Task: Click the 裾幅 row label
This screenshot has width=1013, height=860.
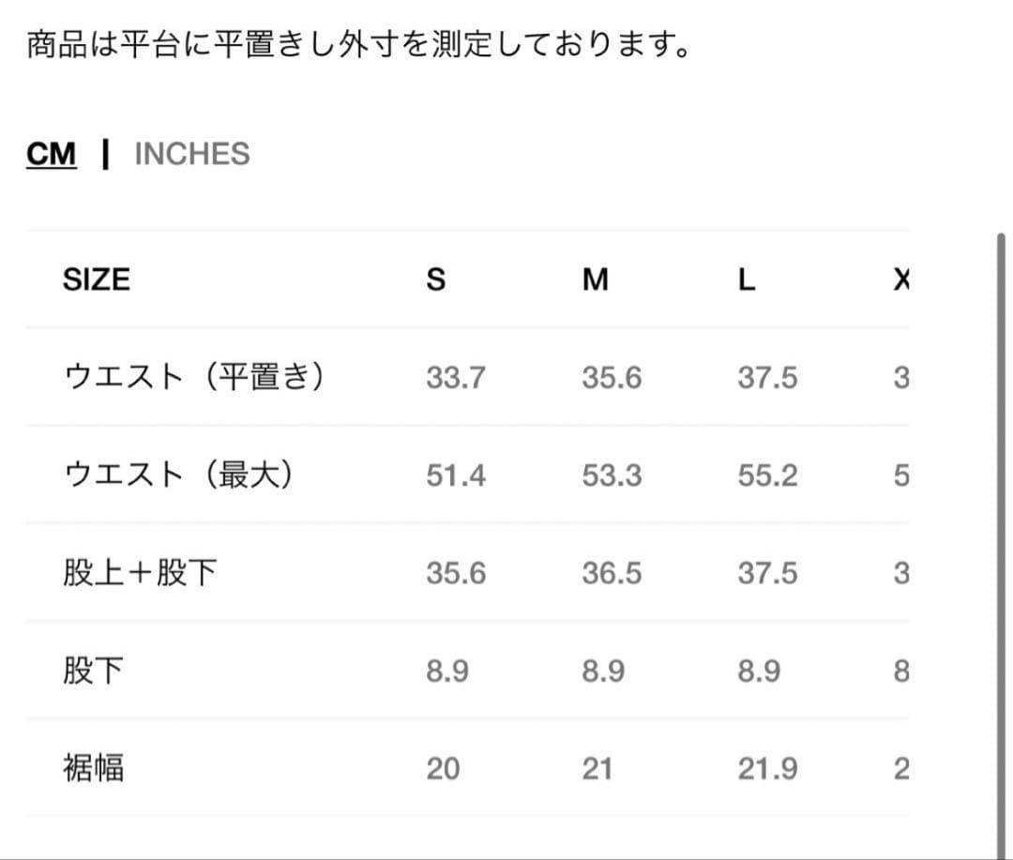Action: [93, 769]
